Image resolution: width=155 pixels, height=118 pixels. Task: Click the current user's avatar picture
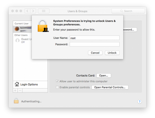coord(17,29)
